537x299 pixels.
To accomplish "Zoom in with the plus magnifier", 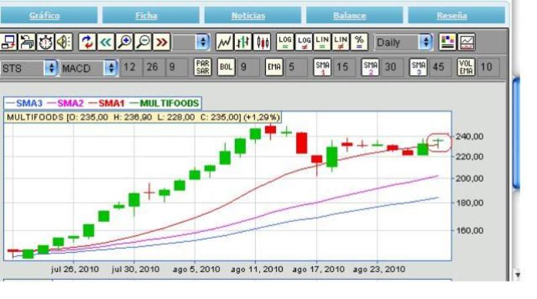I will click(x=124, y=42).
